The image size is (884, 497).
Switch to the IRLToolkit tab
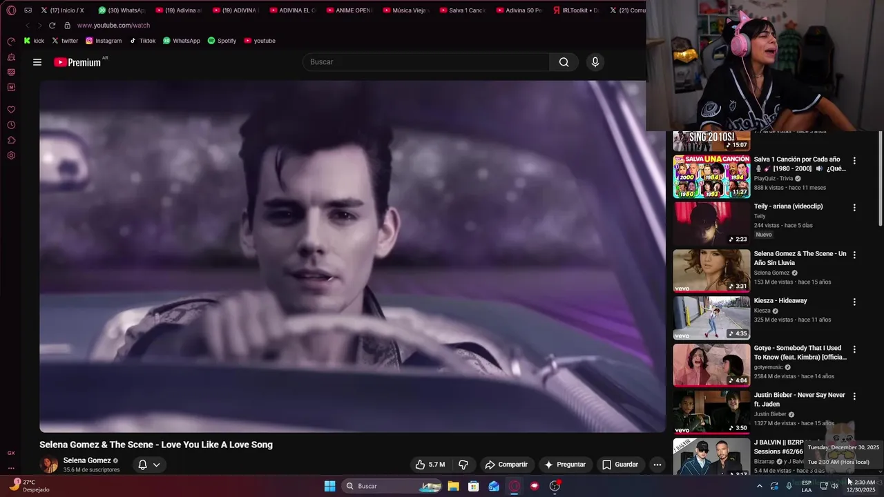click(x=575, y=10)
